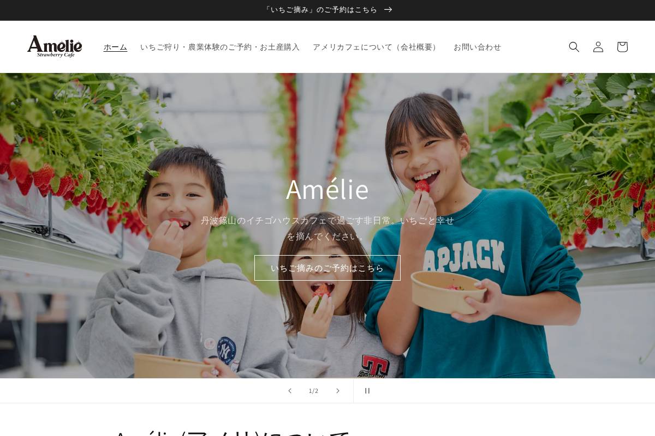Go to お問い合わせ contact page

(477, 47)
